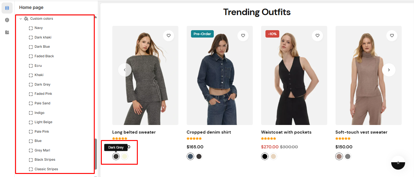Screen dimensions: 414x177
Task: Open the Cropped denim shirt product title
Action: (209, 132)
